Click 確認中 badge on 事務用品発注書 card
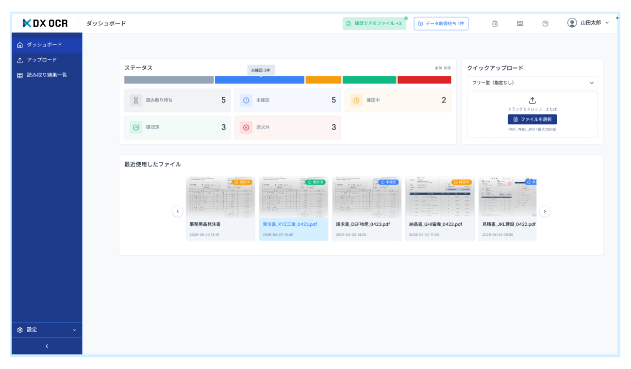 [242, 182]
